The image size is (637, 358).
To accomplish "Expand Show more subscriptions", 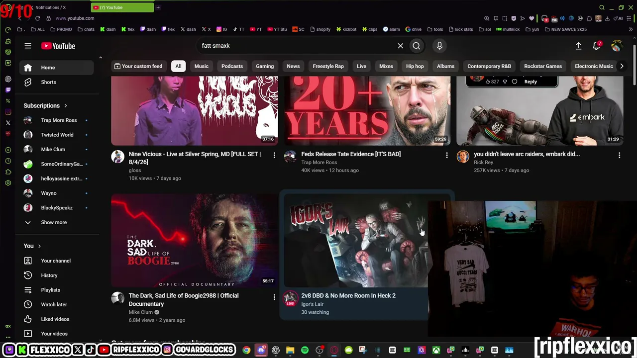I will [x=57, y=222].
